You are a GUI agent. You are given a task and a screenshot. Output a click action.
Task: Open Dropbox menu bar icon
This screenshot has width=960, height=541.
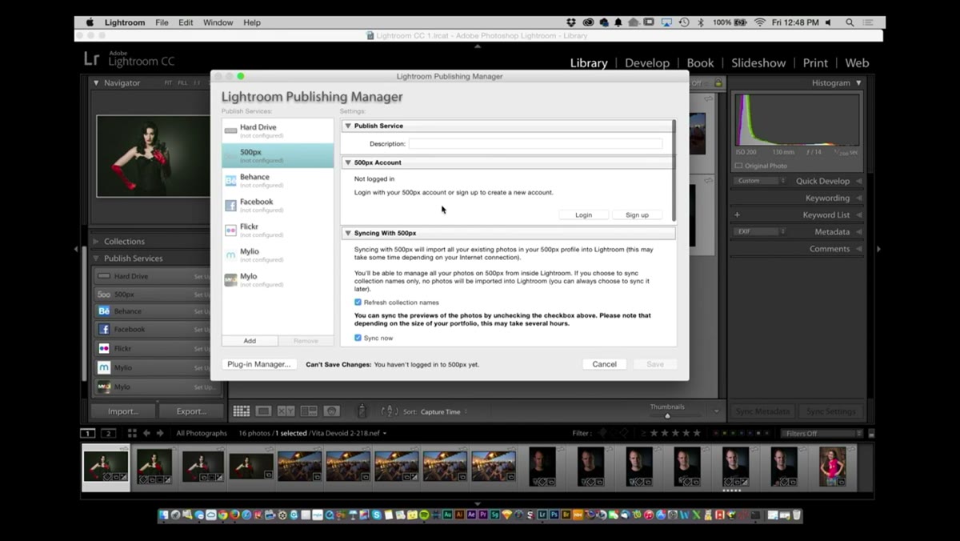[571, 22]
